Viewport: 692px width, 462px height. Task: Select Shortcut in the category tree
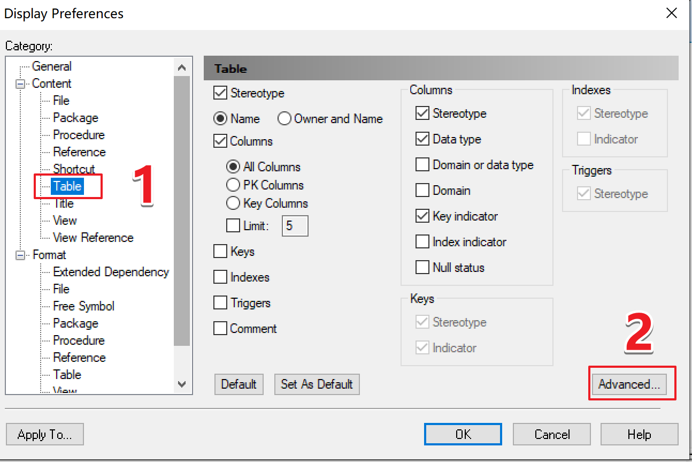click(74, 169)
